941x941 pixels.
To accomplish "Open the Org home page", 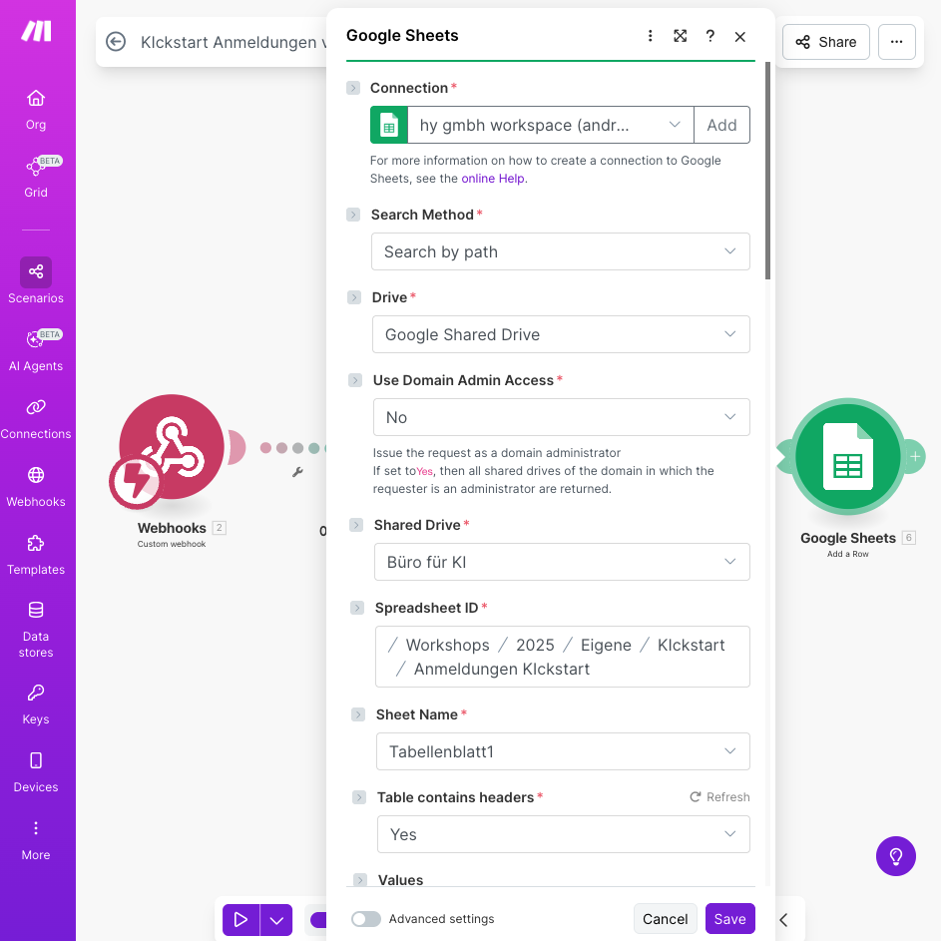I will point(36,110).
